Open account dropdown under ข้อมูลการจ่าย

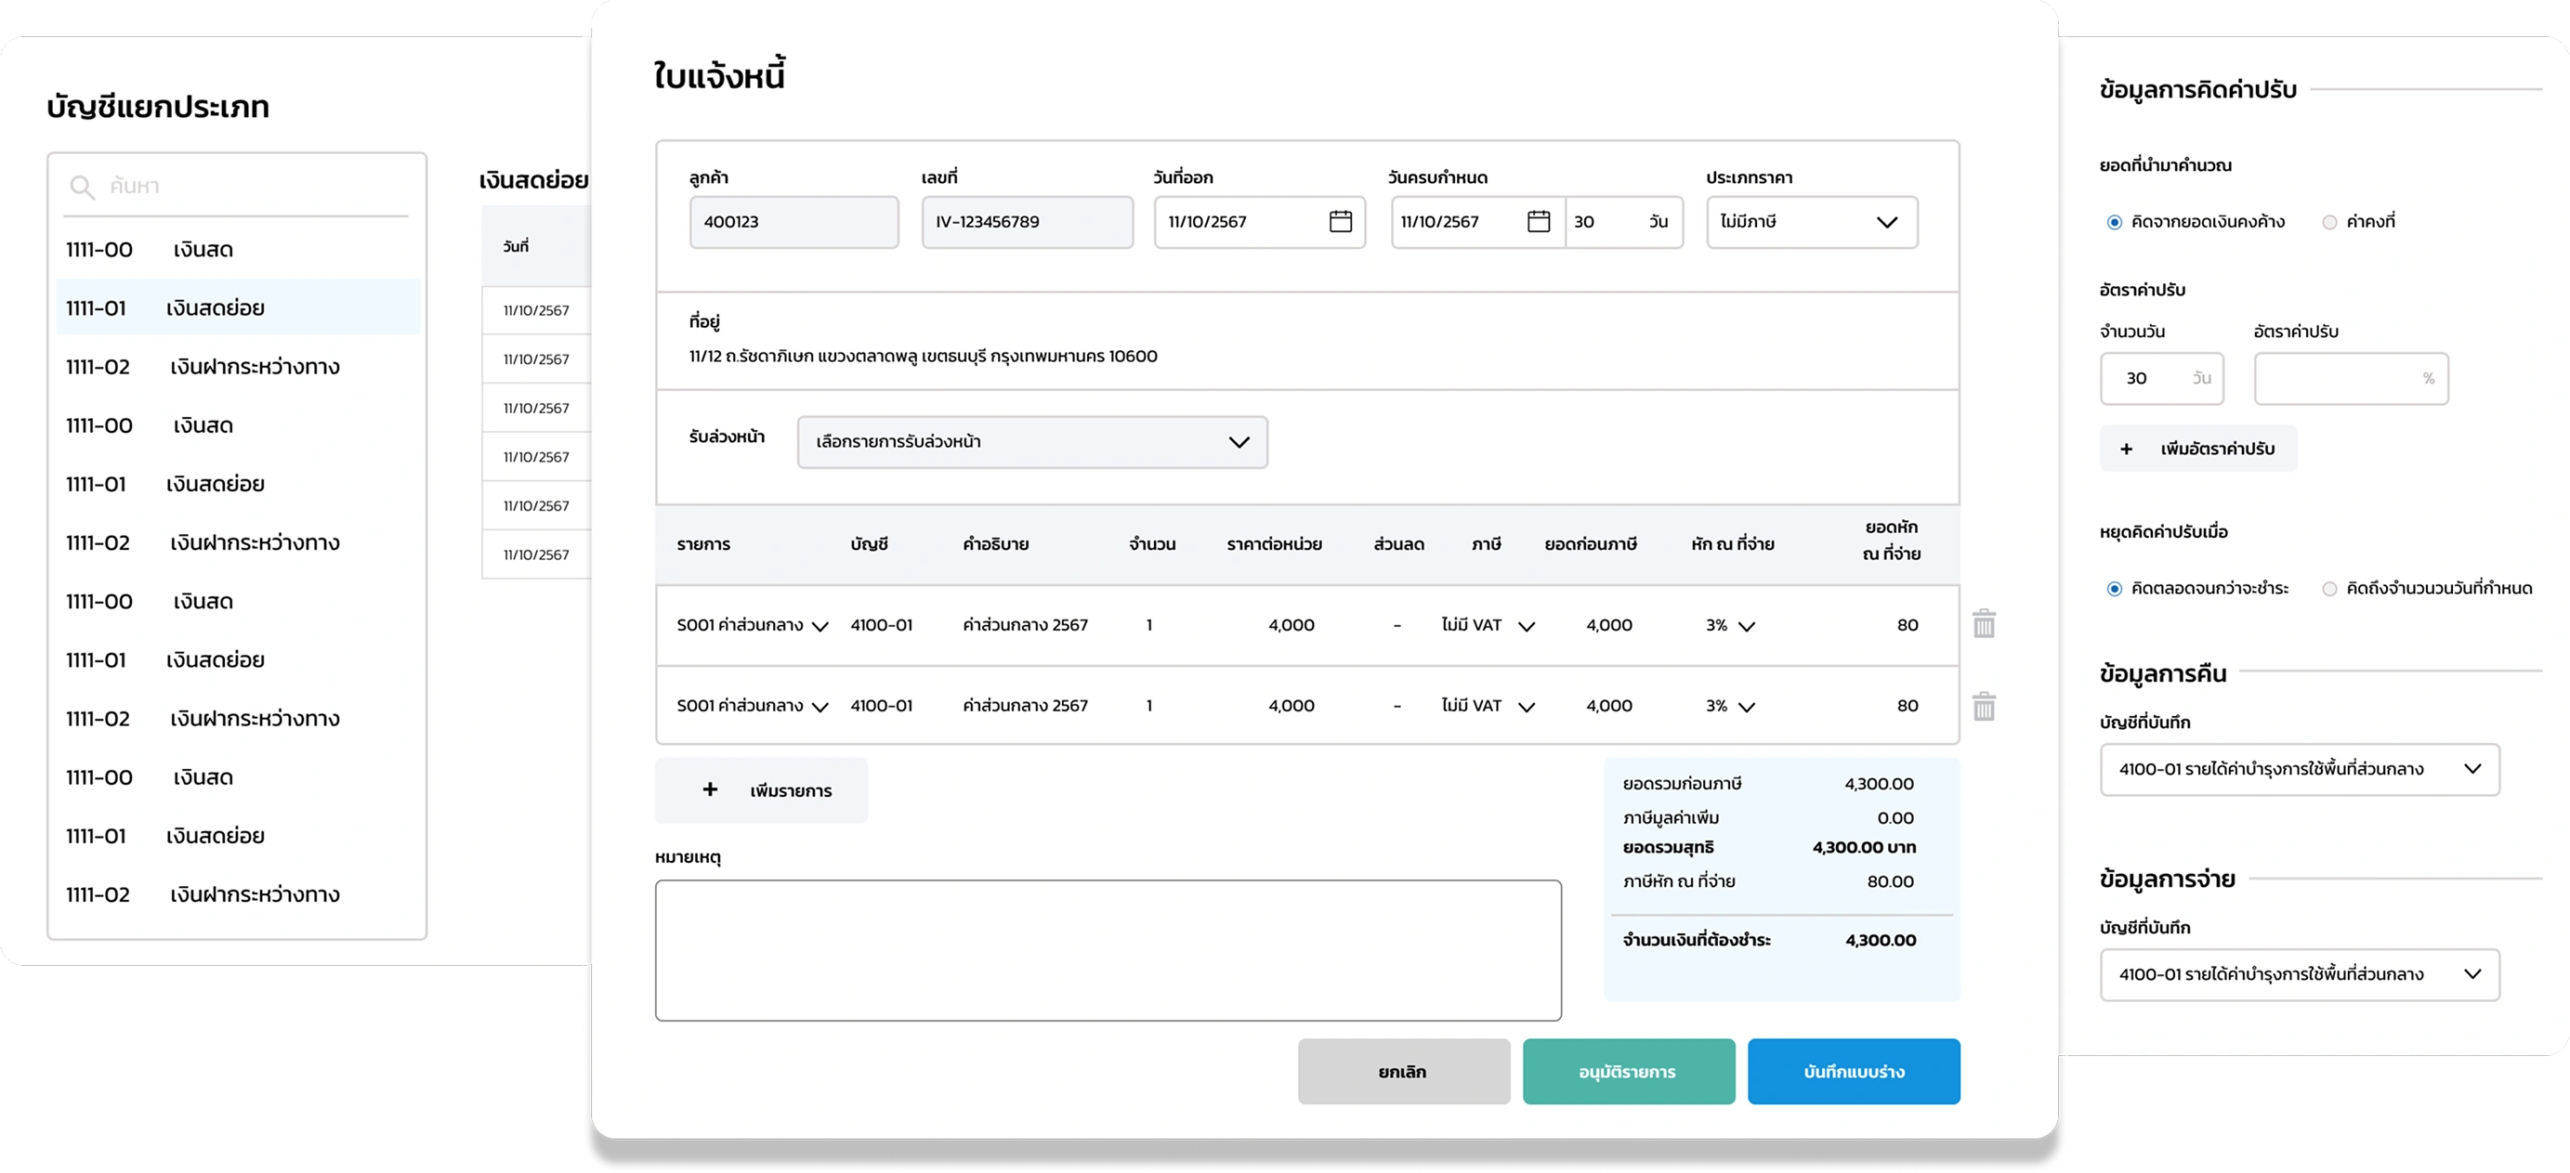2300,974
